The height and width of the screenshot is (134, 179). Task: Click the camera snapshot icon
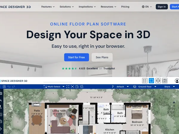point(165,81)
